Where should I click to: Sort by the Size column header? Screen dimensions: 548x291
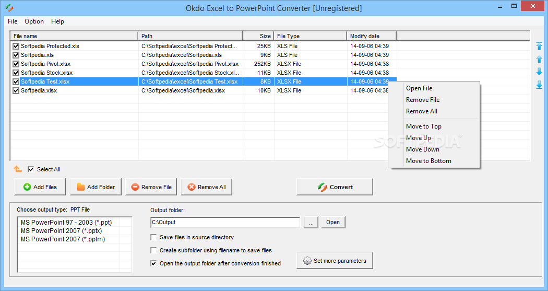258,36
